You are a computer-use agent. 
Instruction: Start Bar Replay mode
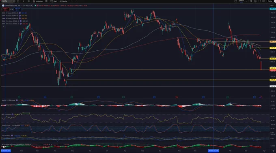tap(63, 1)
